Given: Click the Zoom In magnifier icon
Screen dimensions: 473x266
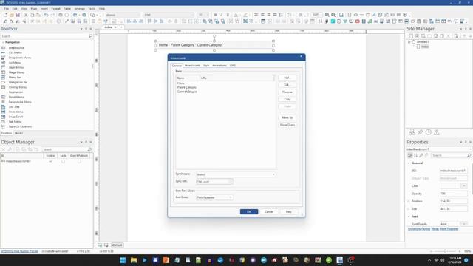Looking at the screenshot, I should (327, 15).
